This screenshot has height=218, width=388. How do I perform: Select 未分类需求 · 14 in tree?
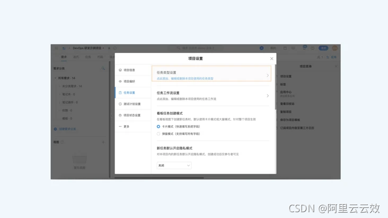pos(72,86)
